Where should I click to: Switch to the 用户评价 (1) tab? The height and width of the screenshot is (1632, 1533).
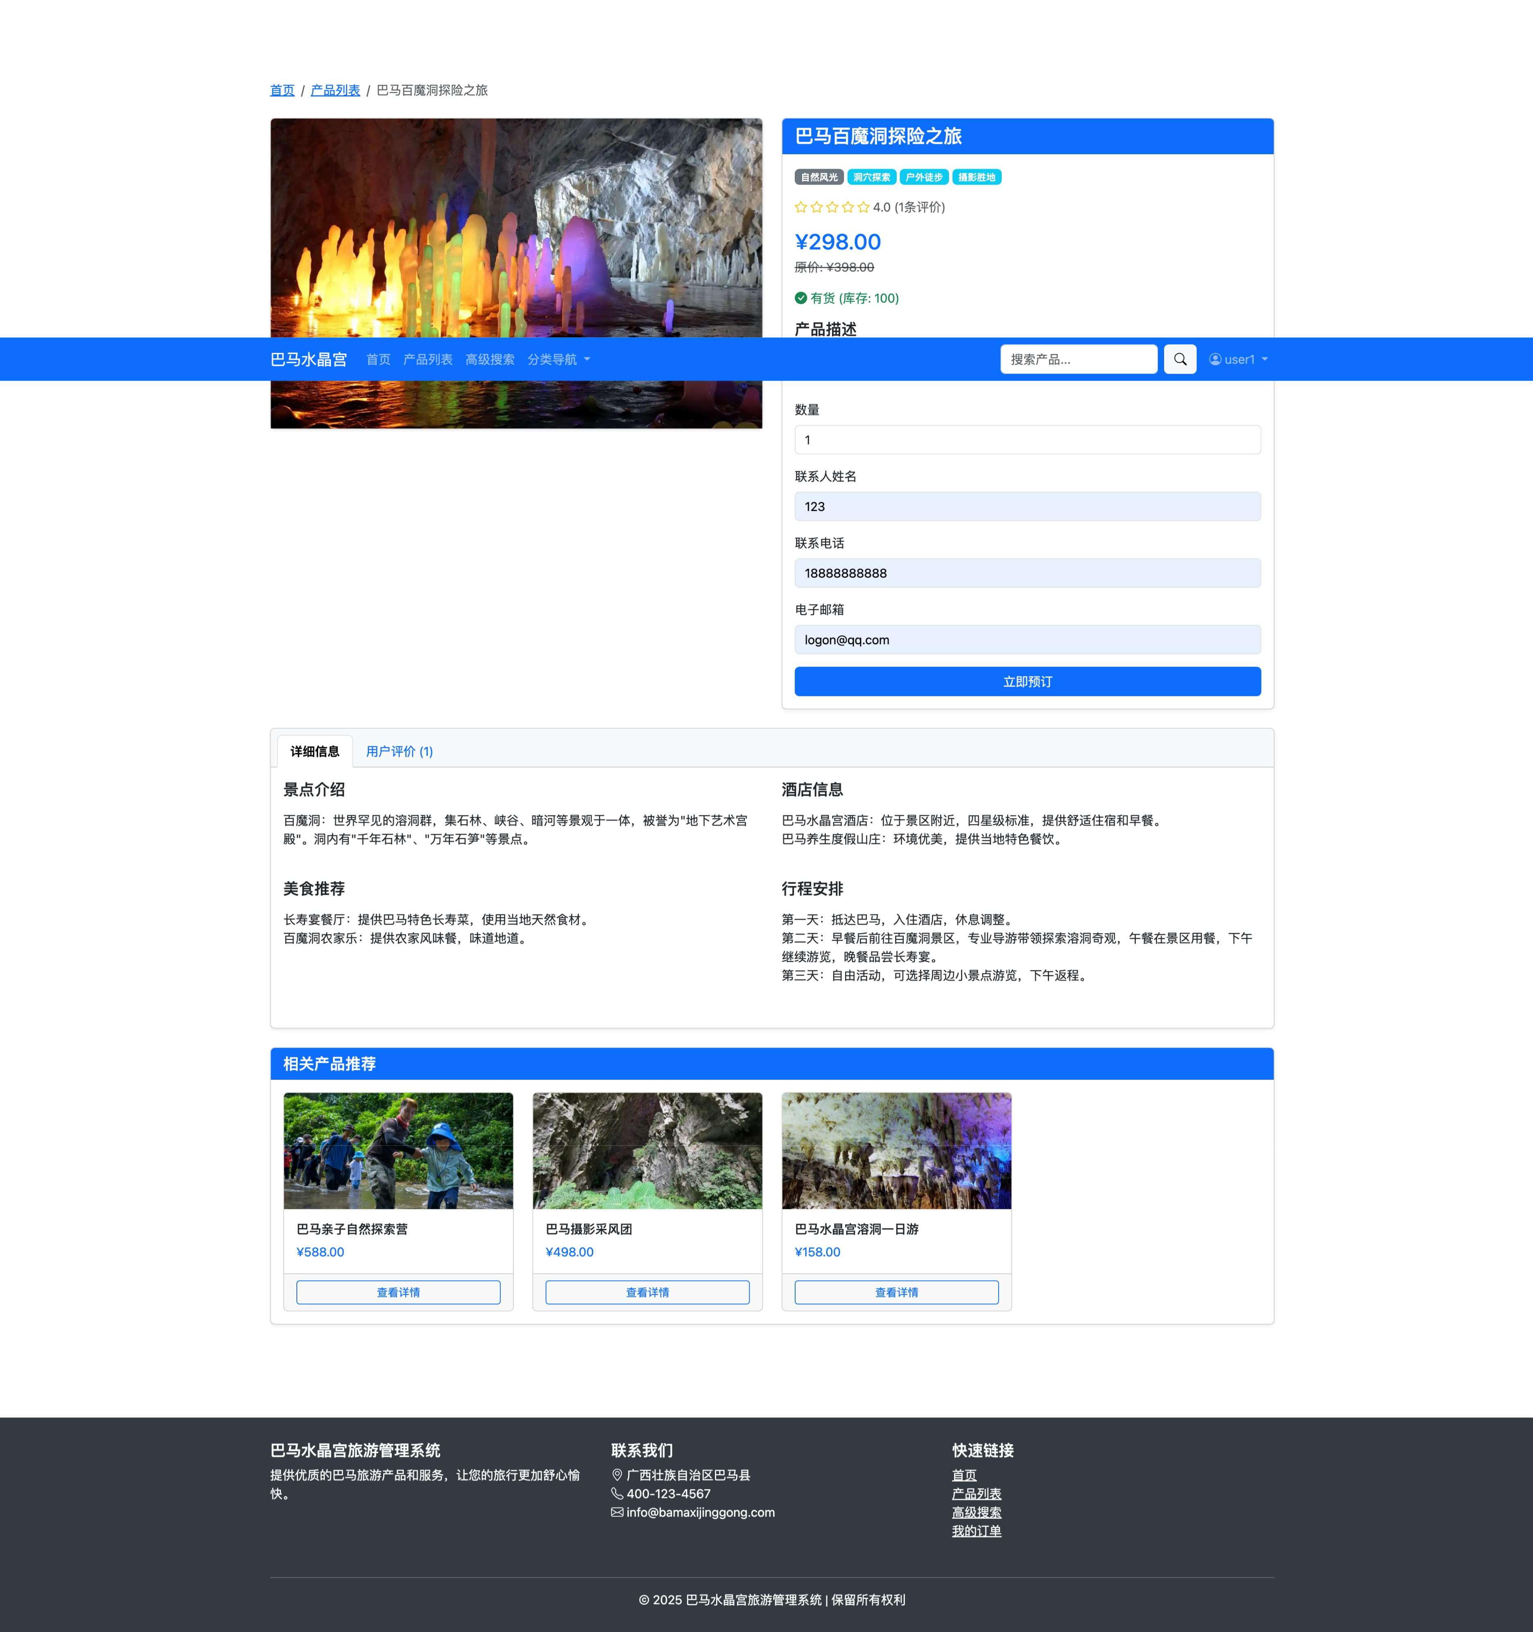click(399, 751)
